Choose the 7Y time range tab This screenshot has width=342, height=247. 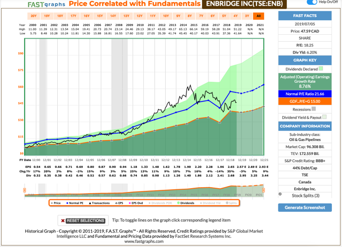[x=201, y=16]
